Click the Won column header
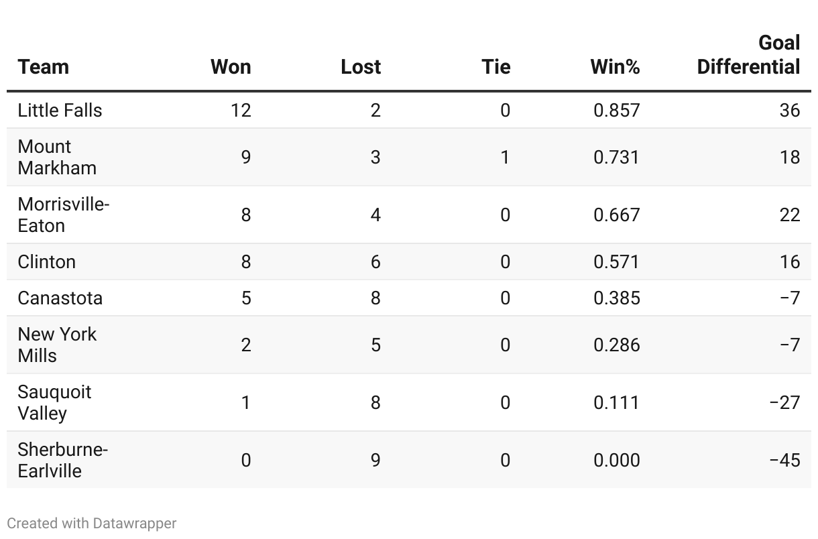This screenshot has height=539, width=818. pos(231,67)
